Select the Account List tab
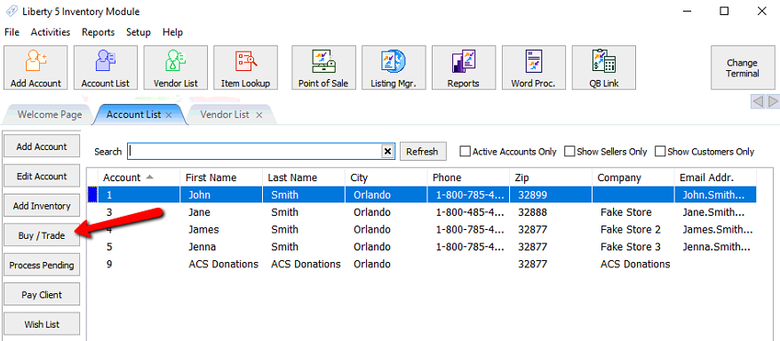 133,115
